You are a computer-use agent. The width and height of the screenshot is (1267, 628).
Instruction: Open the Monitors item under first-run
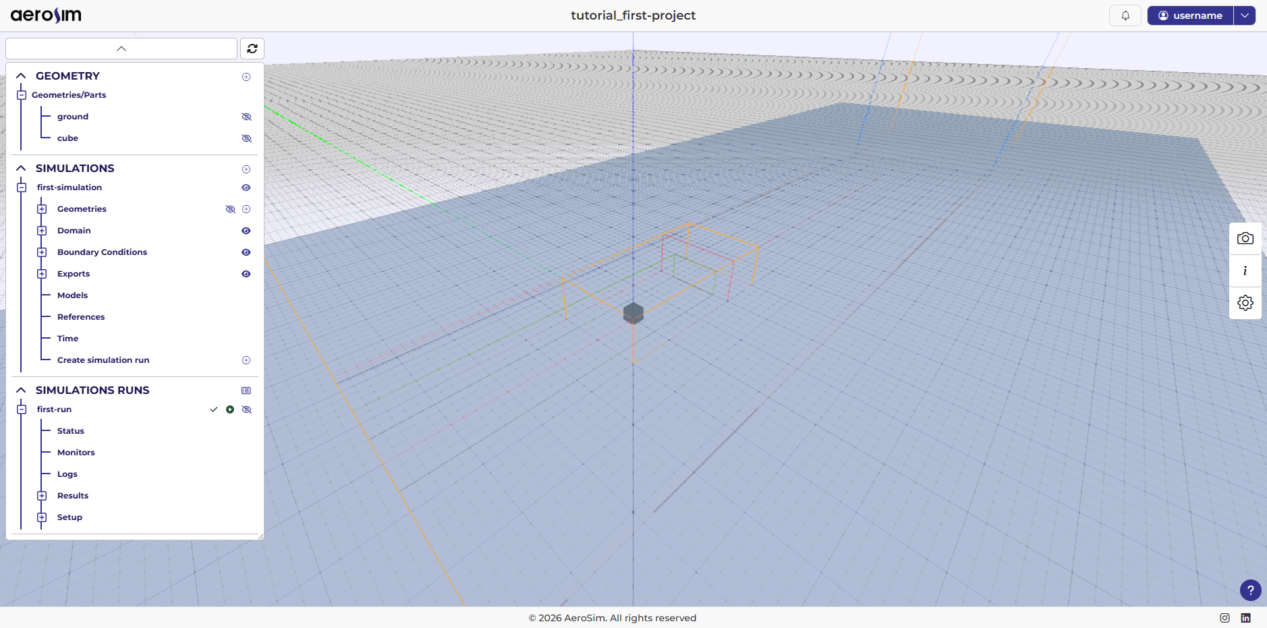tap(76, 453)
